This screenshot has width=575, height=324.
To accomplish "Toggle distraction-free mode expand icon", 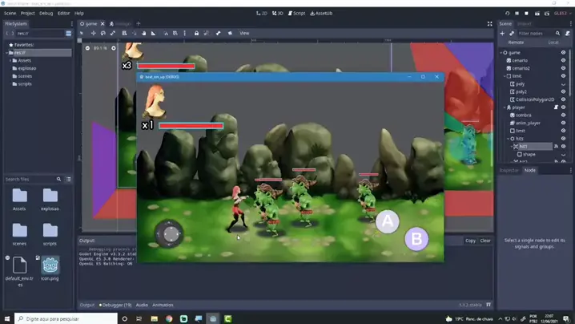I will (x=489, y=23).
